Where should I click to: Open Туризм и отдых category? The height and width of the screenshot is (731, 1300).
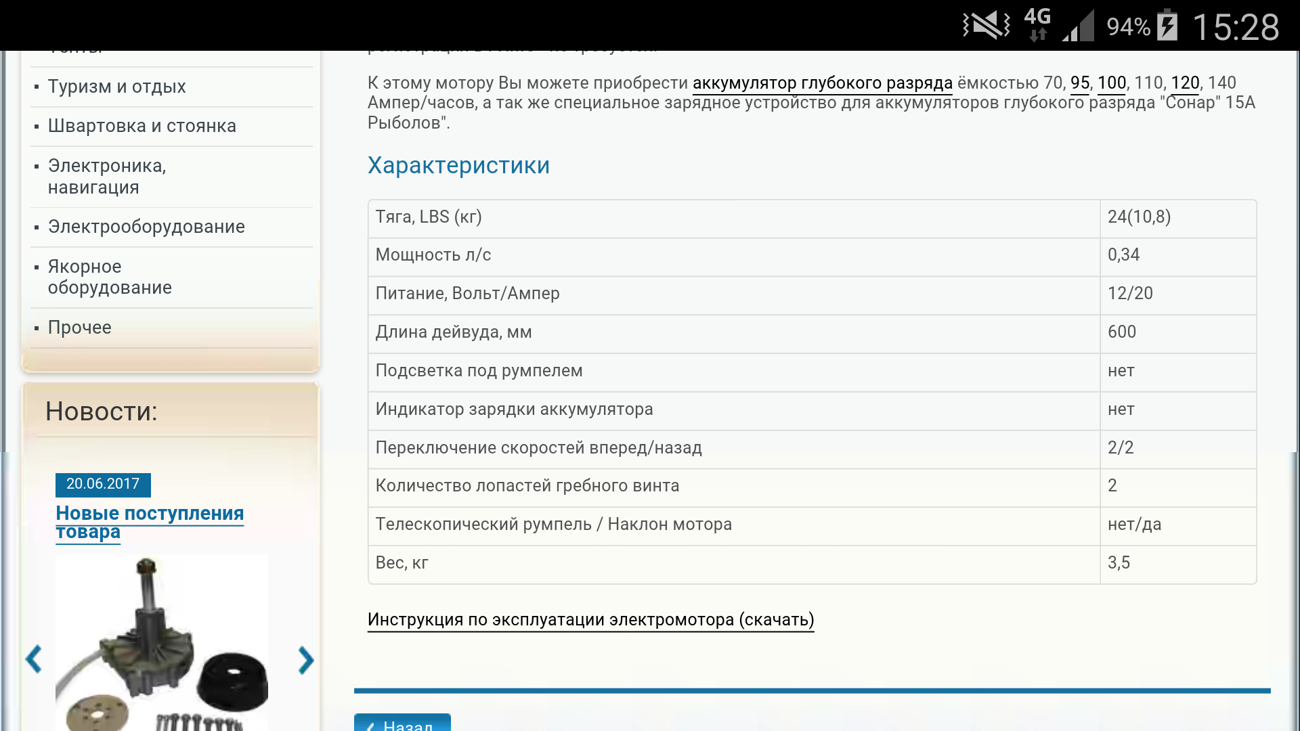coord(116,87)
